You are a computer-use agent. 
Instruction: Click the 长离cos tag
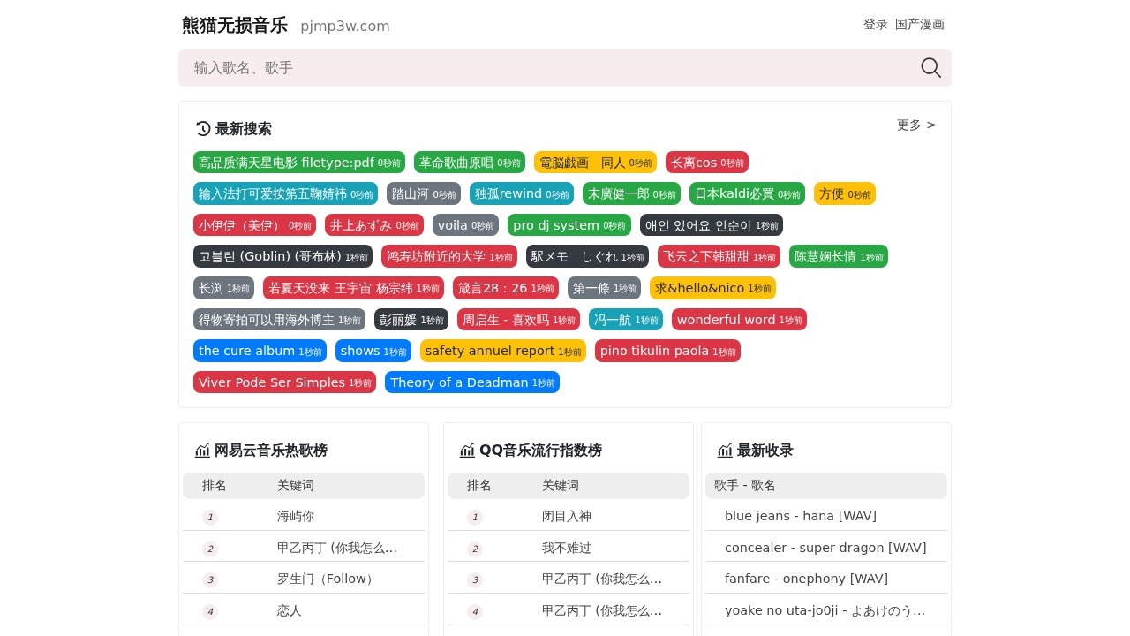707,163
